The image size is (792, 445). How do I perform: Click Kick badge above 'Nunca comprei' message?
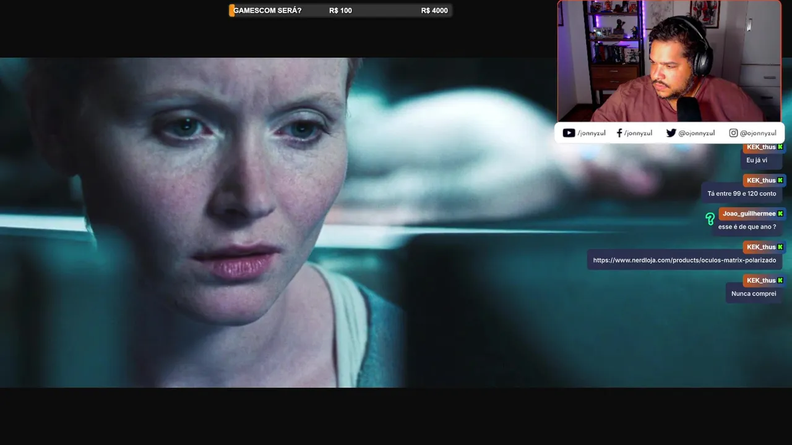coord(780,281)
